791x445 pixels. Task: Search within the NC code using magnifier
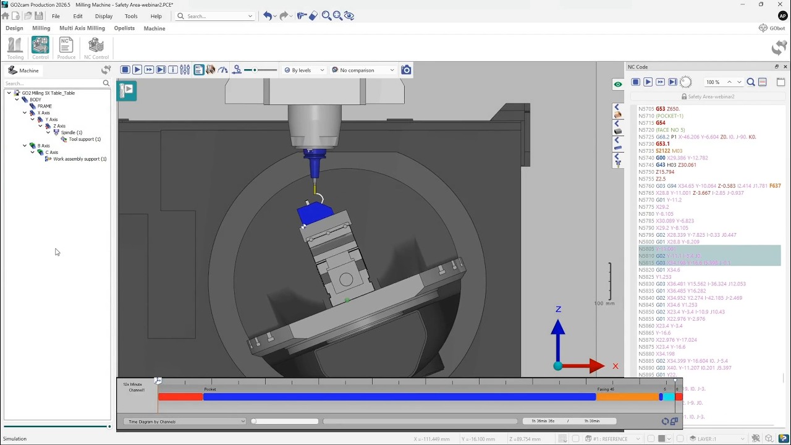pyautogui.click(x=751, y=82)
